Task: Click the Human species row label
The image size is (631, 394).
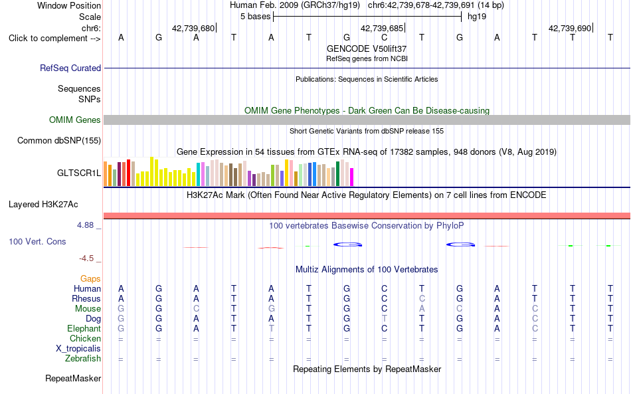Action: coord(87,288)
